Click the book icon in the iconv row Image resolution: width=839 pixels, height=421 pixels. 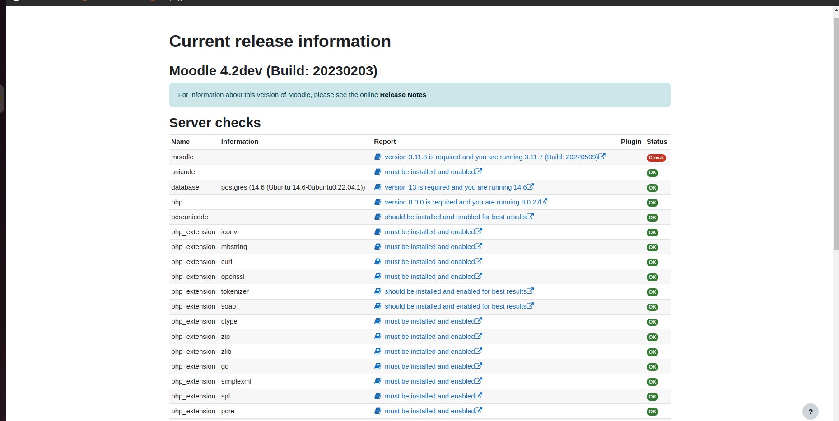click(x=378, y=231)
